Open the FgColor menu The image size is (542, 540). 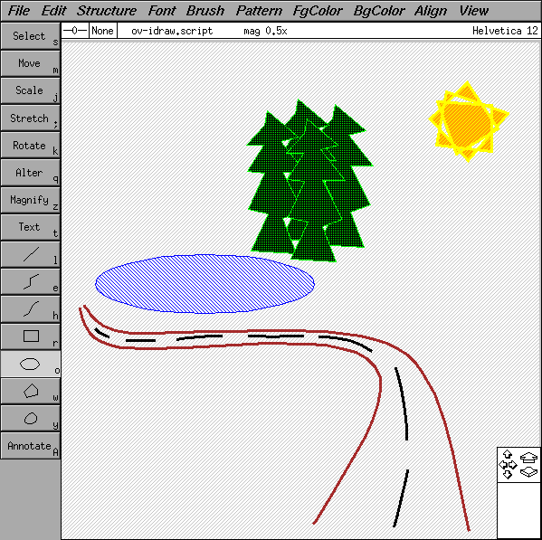pyautogui.click(x=318, y=11)
